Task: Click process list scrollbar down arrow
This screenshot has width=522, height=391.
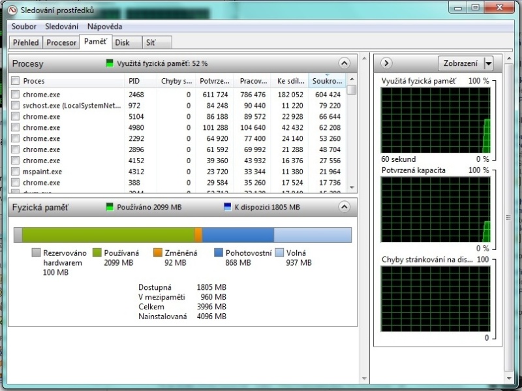Action: (352, 187)
